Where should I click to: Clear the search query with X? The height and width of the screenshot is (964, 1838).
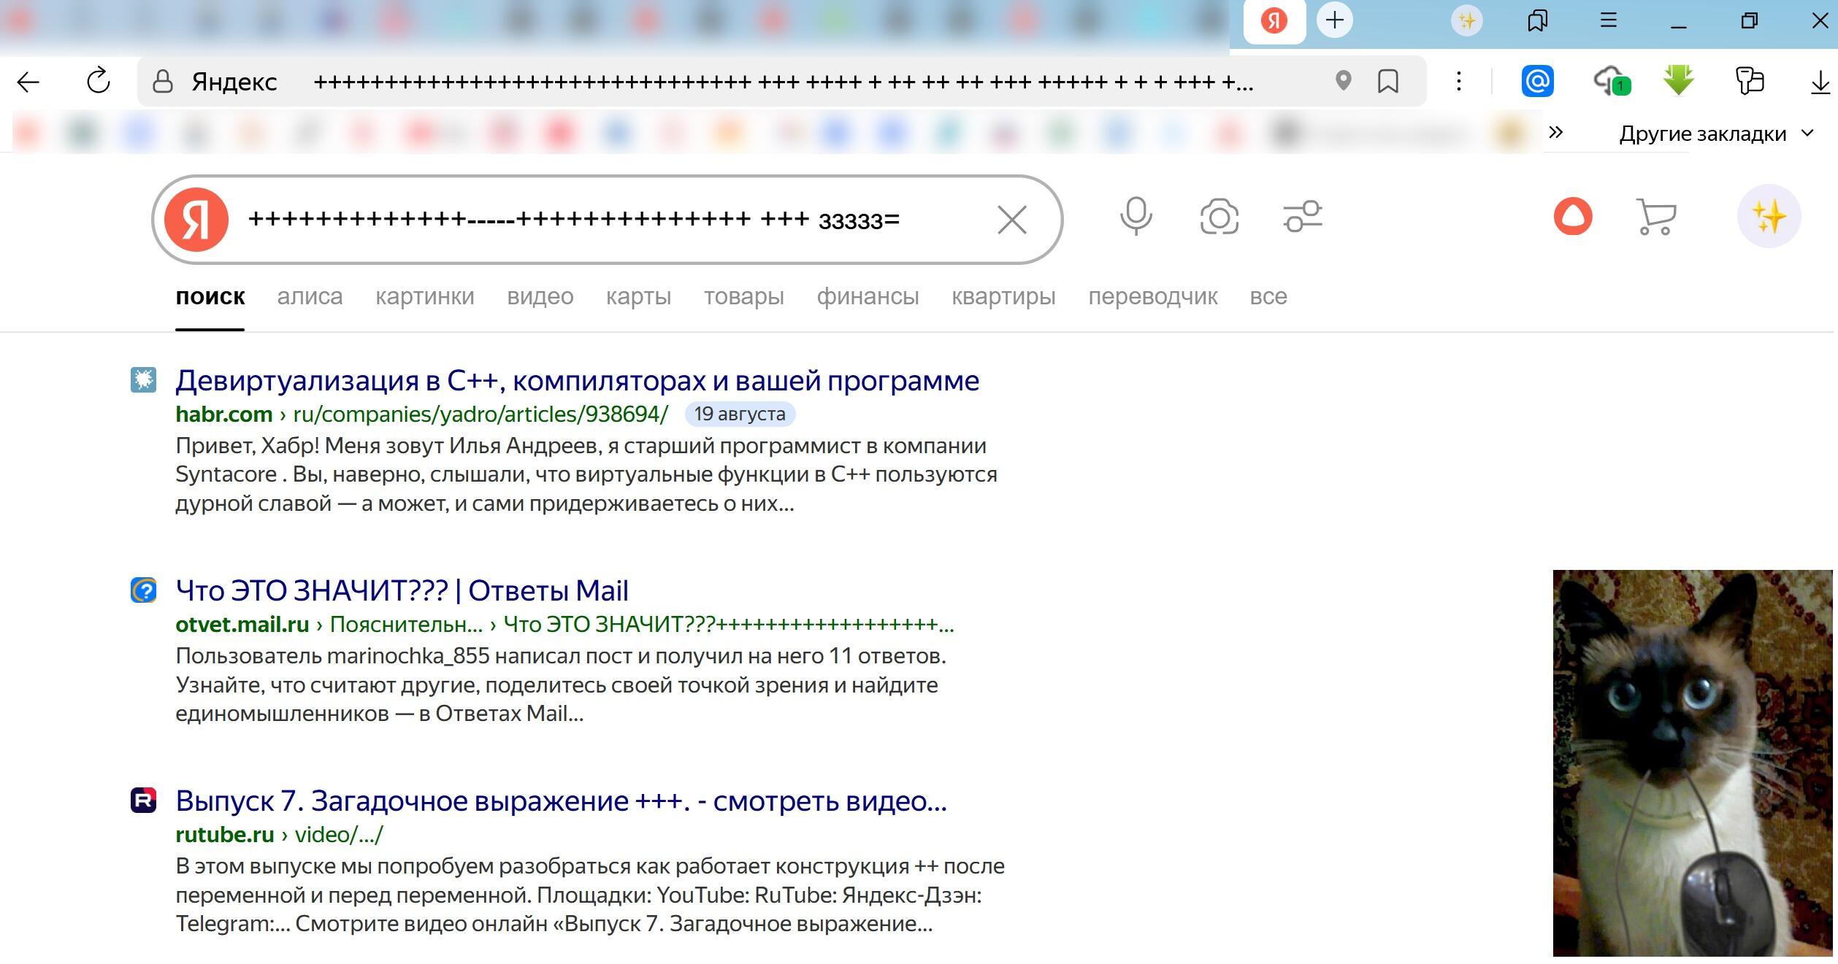click(x=1011, y=220)
